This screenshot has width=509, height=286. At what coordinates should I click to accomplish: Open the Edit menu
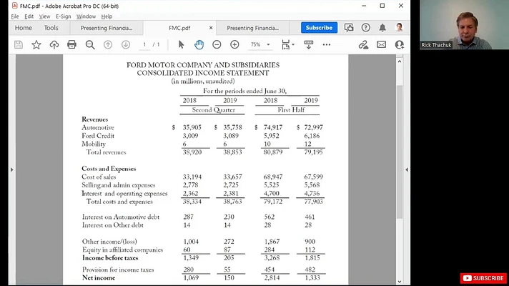[x=29, y=16]
